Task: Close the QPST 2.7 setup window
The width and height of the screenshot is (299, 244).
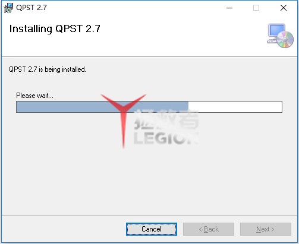Action: [x=284, y=8]
